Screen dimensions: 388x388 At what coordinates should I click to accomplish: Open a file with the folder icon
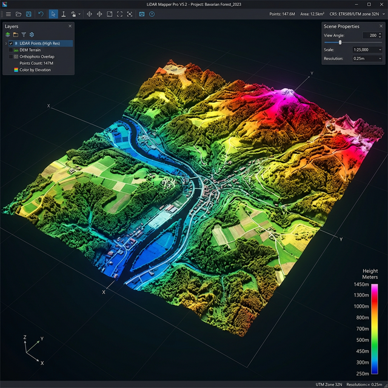pyautogui.click(x=18, y=13)
